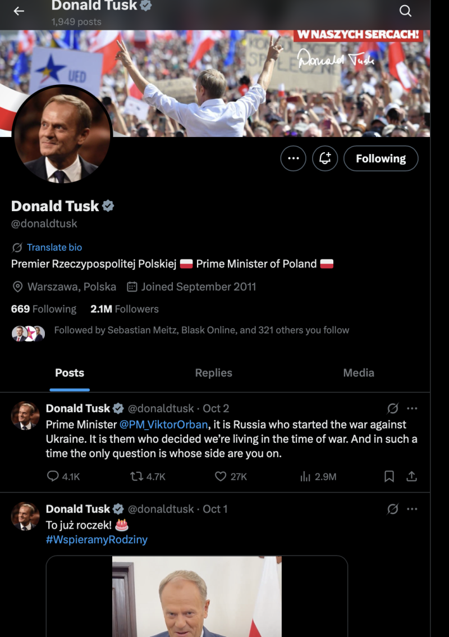This screenshot has height=637, width=449.
Task: Click Translate bio link
Action: tap(54, 247)
